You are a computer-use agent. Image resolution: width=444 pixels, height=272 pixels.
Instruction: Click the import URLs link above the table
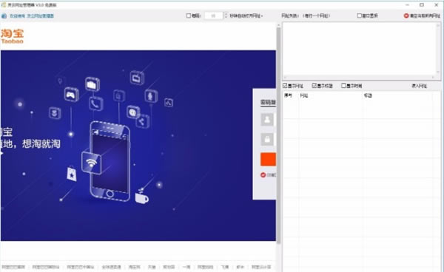[419, 86]
